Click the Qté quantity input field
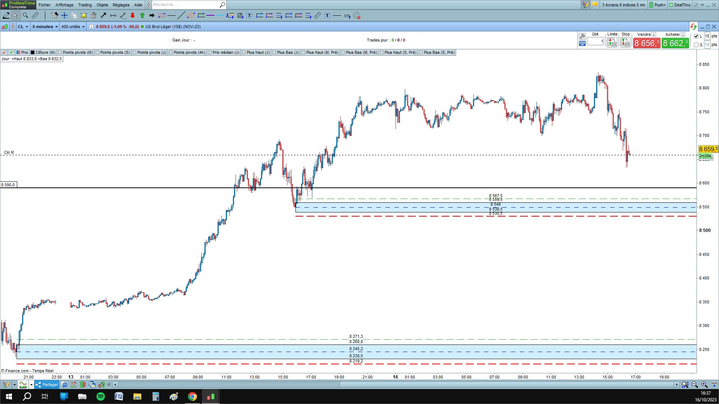This screenshot has height=404, width=719. [x=595, y=42]
